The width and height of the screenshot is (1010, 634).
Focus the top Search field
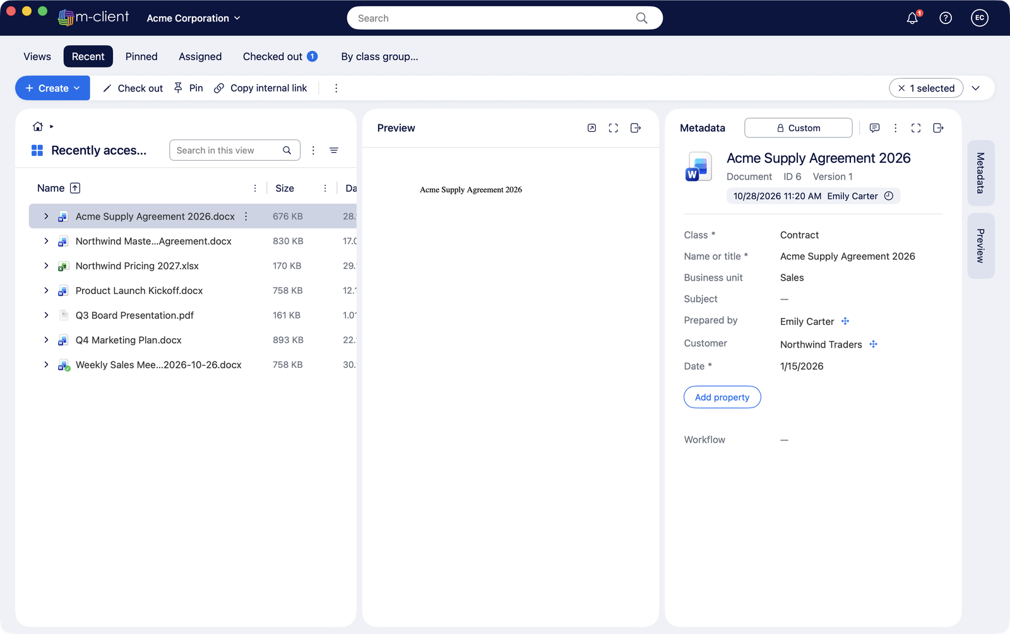tap(505, 18)
